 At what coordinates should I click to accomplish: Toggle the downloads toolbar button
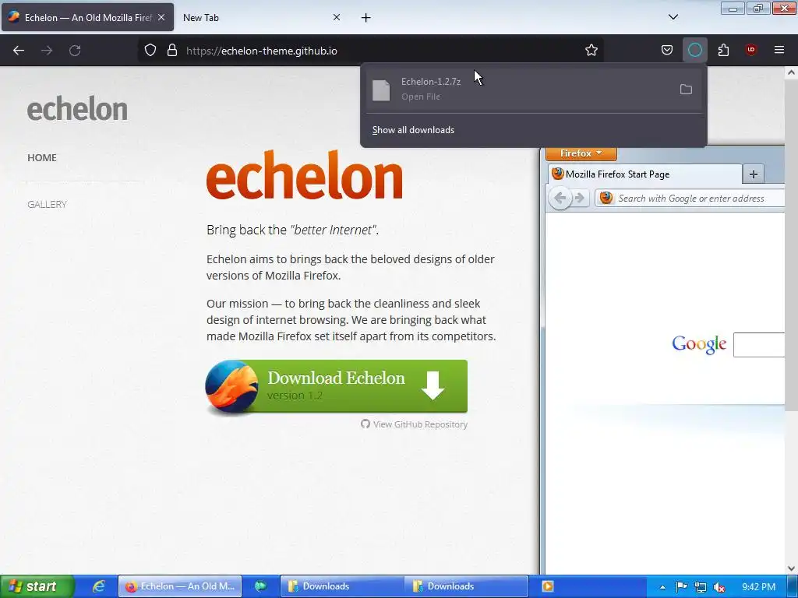coord(694,51)
